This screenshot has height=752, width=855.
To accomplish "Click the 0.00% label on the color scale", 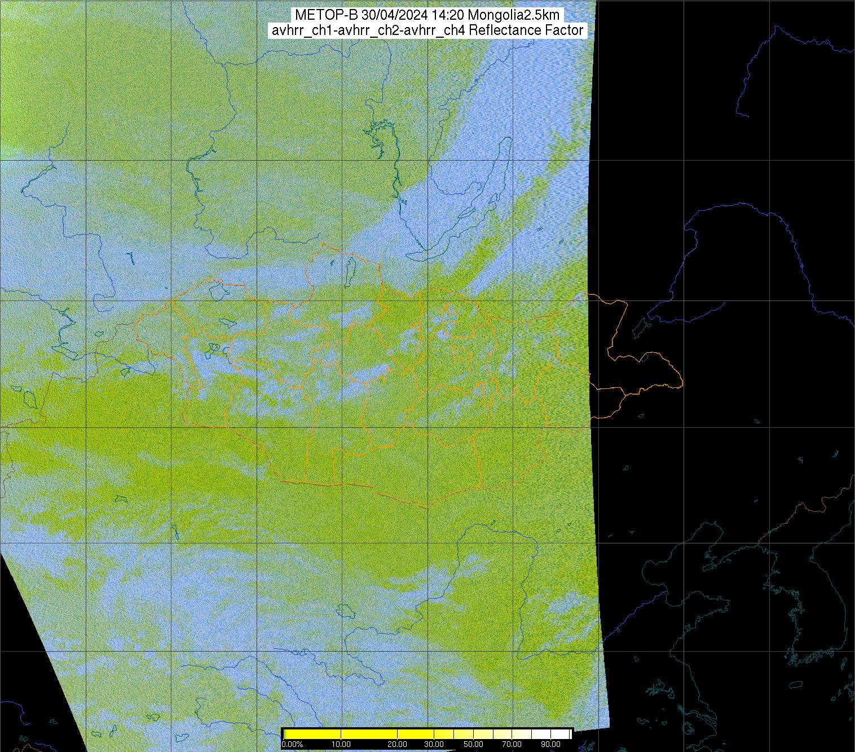I will click(x=292, y=745).
